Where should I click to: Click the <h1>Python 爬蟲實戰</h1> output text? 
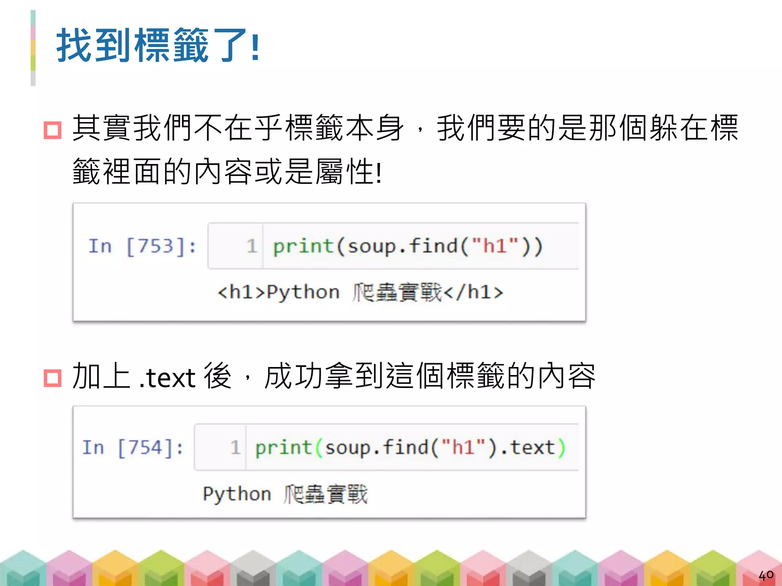click(x=360, y=293)
